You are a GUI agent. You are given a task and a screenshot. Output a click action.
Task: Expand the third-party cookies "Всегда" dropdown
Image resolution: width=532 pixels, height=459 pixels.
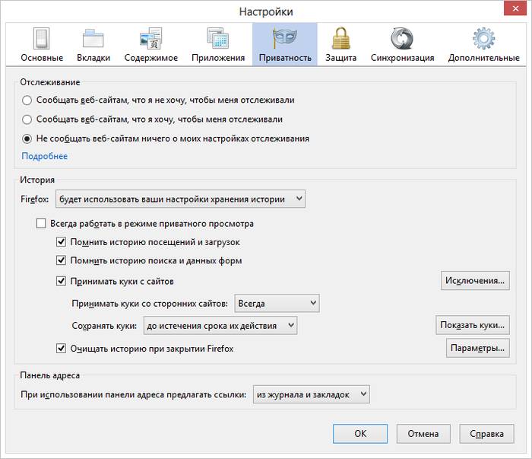tap(276, 303)
